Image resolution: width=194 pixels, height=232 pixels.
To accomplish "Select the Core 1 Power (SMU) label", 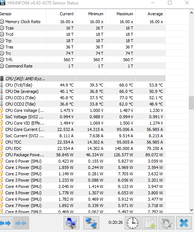I will tap(23, 167).
